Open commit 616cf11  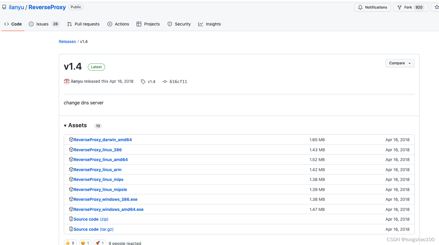[x=178, y=82]
